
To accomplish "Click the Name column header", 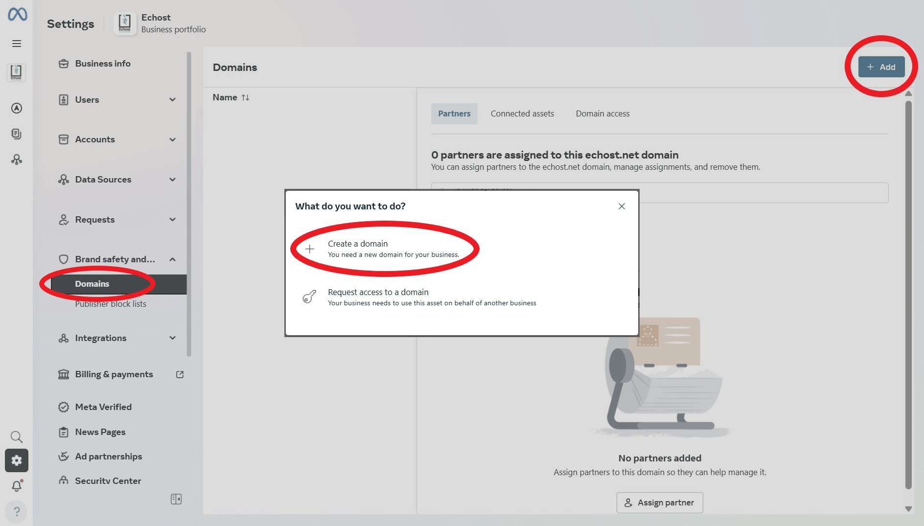I will 225,97.
